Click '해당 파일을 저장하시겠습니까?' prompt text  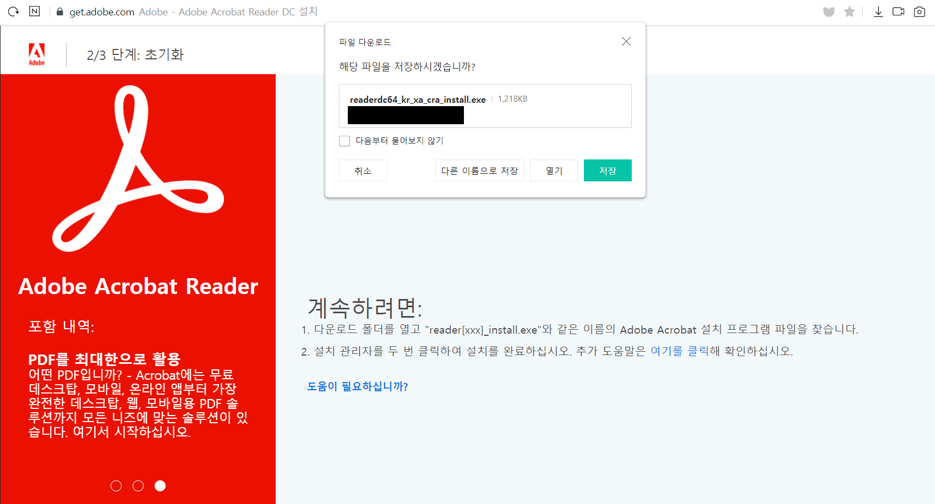[x=407, y=67]
